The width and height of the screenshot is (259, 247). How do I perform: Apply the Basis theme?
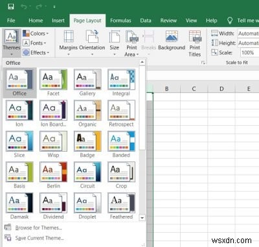point(19,175)
